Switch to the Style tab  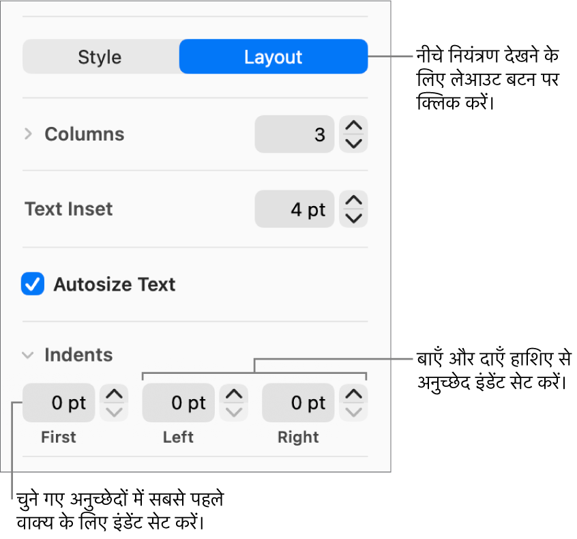click(100, 57)
